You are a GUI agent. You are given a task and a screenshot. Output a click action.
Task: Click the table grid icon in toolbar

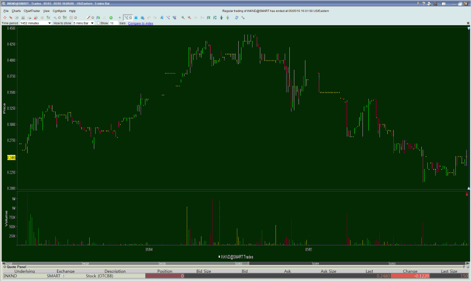pyautogui.click(x=23, y=17)
